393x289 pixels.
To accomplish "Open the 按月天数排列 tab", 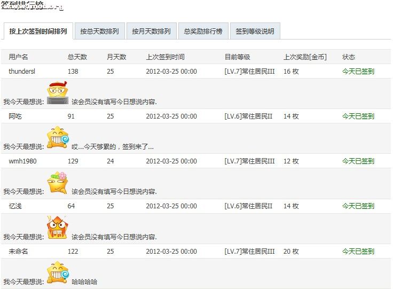I will coord(151,32).
